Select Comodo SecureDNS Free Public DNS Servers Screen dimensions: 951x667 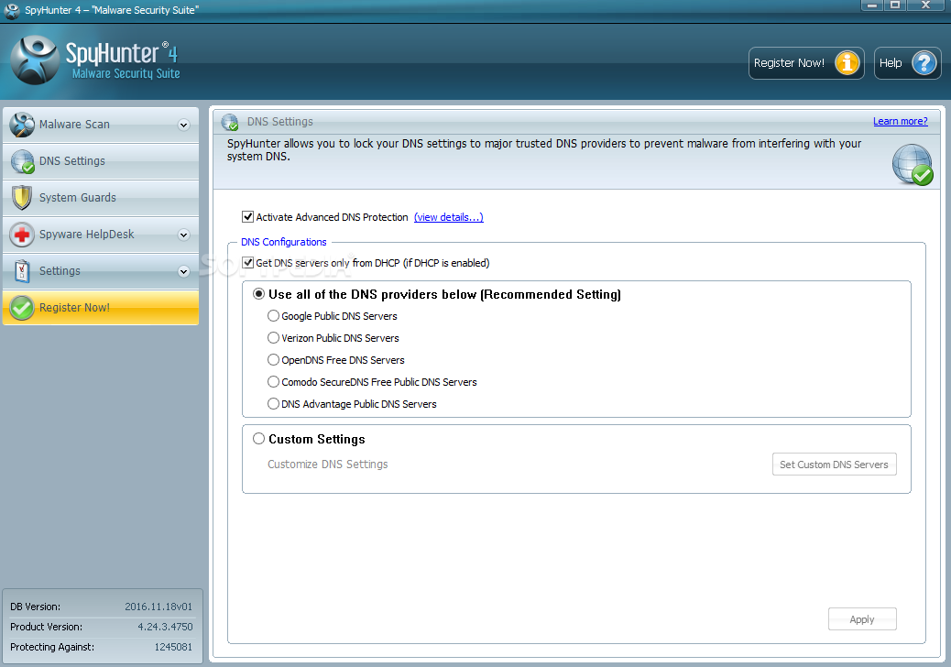pos(274,382)
